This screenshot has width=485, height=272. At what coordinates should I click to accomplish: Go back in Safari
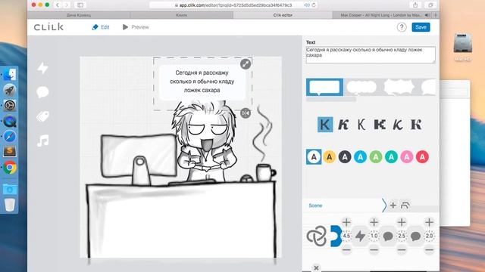(x=58, y=5)
